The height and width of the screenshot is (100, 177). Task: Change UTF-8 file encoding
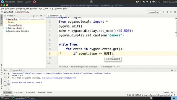pyautogui.click(x=138, y=95)
